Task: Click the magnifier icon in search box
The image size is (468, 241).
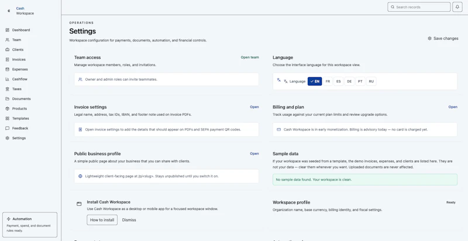Action: pos(393,7)
